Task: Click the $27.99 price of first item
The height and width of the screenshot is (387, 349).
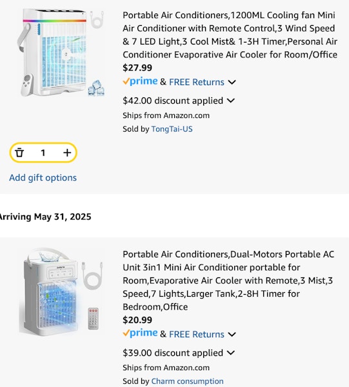Action: 137,68
